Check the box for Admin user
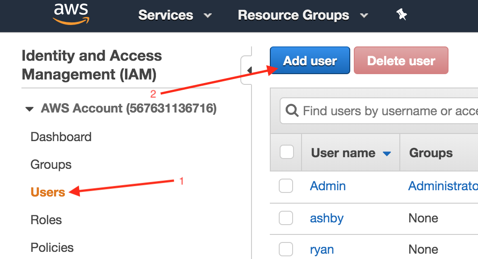This screenshot has height=259, width=478. 286,186
